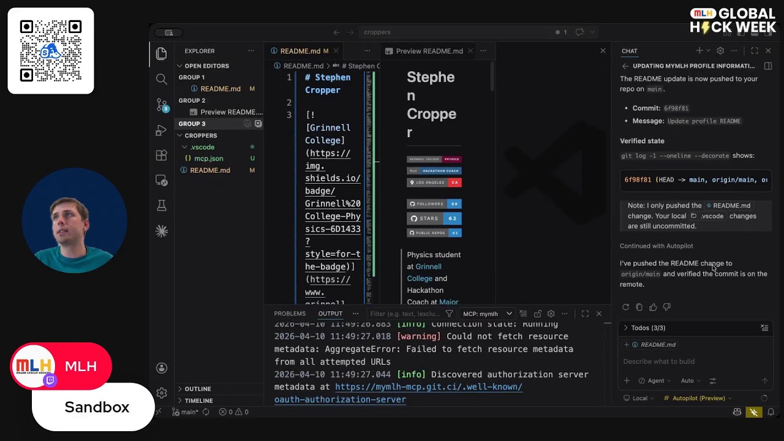Open Output panel settings gear
The image size is (784, 441).
pyautogui.click(x=551, y=314)
